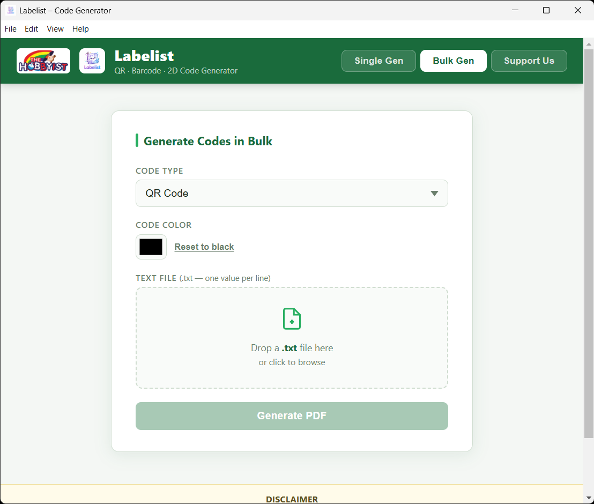Screen dimensions: 594x504
Task: Click the Labelist icon in the title bar
Action: [10, 10]
